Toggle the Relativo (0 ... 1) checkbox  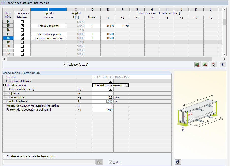pos(65,65)
